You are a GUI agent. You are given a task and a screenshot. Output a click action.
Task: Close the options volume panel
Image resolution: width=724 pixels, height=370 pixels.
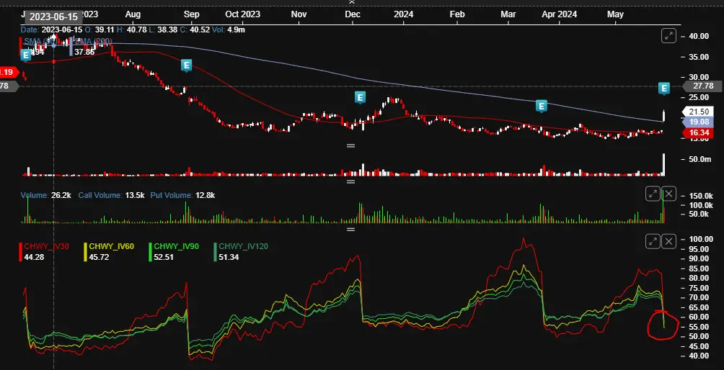coord(668,194)
